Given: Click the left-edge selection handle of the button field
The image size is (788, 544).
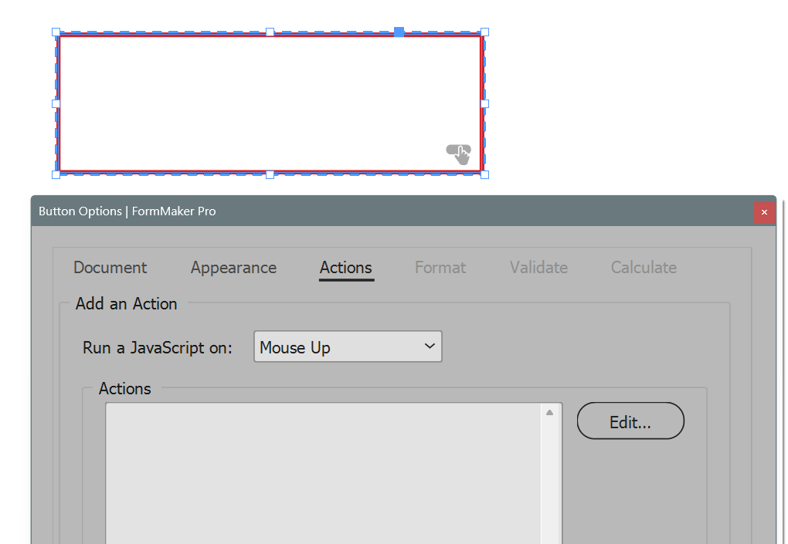Looking at the screenshot, I should click(x=55, y=103).
